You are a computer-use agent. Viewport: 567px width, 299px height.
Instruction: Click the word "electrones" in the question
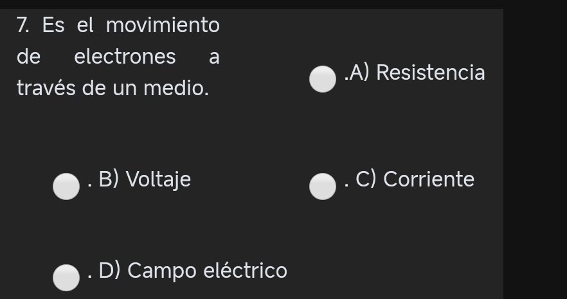[x=125, y=57]
